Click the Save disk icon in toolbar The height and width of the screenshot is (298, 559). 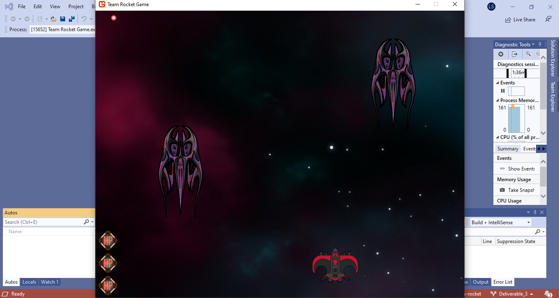[63, 19]
